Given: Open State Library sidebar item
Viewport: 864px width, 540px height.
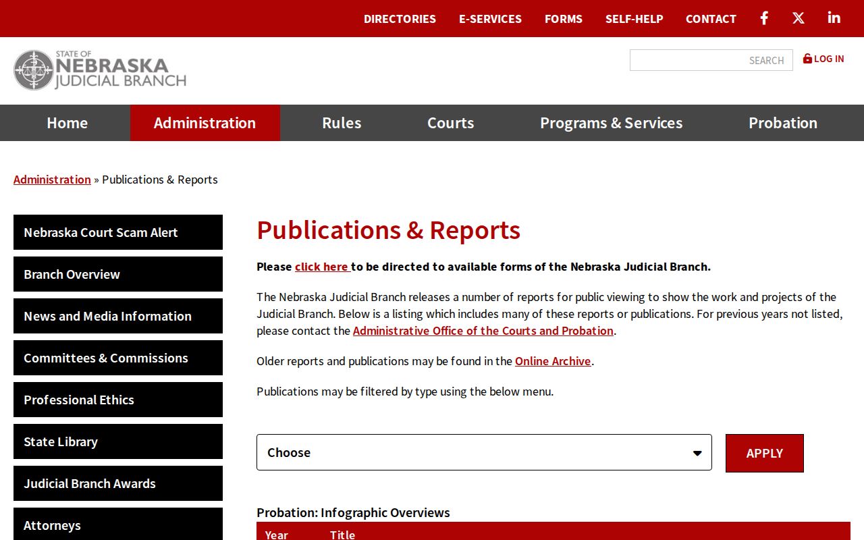Looking at the screenshot, I should [x=118, y=441].
